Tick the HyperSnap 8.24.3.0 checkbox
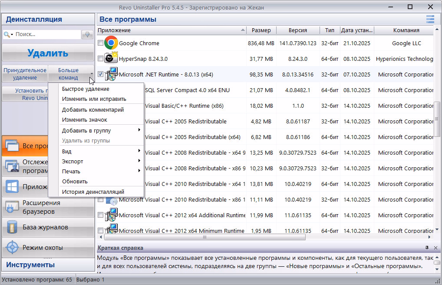Viewport: 442px width, 285px height. click(100, 59)
